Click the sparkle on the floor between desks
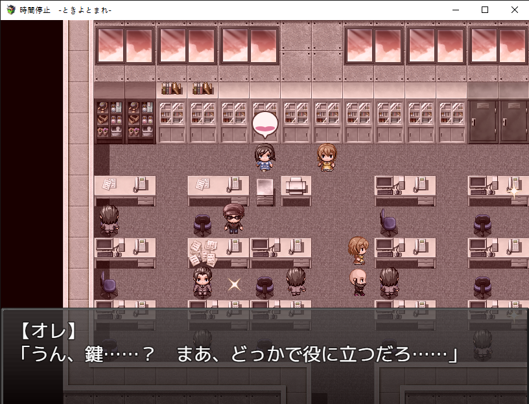Image resolution: width=529 pixels, height=404 pixels. click(x=234, y=284)
